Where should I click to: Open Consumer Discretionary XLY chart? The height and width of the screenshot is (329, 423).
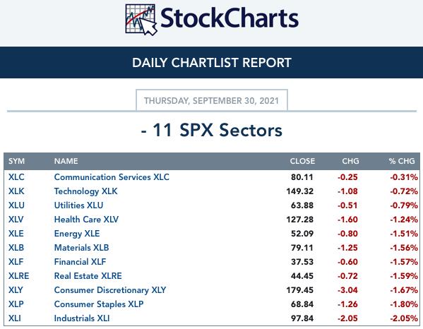click(x=110, y=290)
